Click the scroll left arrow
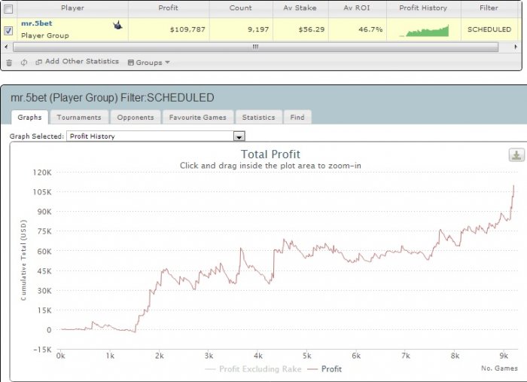Screen dimensions: 527x382 click(x=6, y=47)
